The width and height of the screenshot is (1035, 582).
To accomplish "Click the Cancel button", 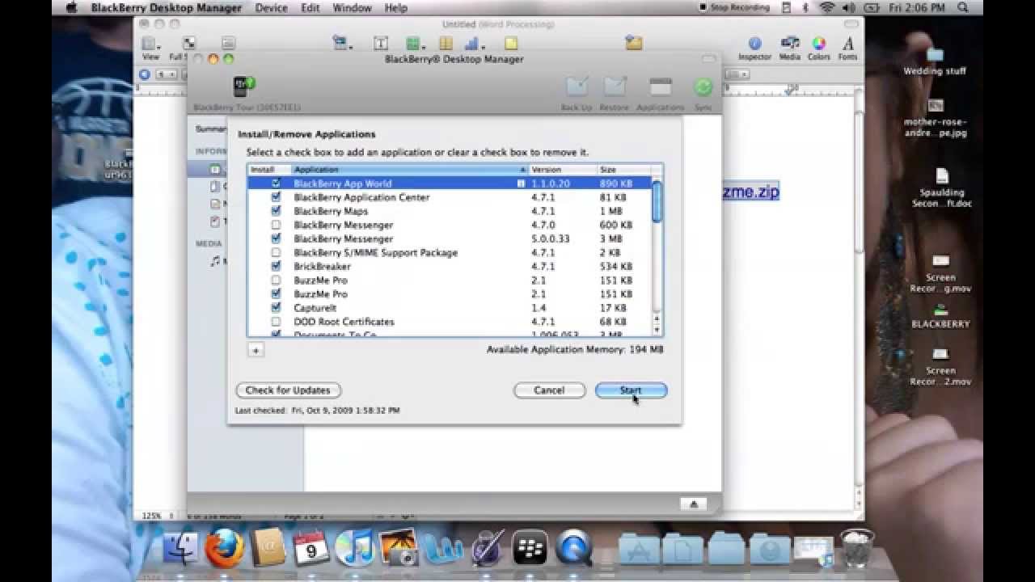I will pos(549,390).
